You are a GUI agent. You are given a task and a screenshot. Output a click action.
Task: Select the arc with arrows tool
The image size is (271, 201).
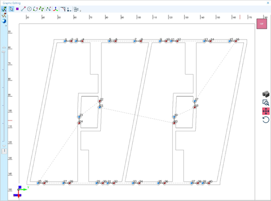[x=35, y=9]
